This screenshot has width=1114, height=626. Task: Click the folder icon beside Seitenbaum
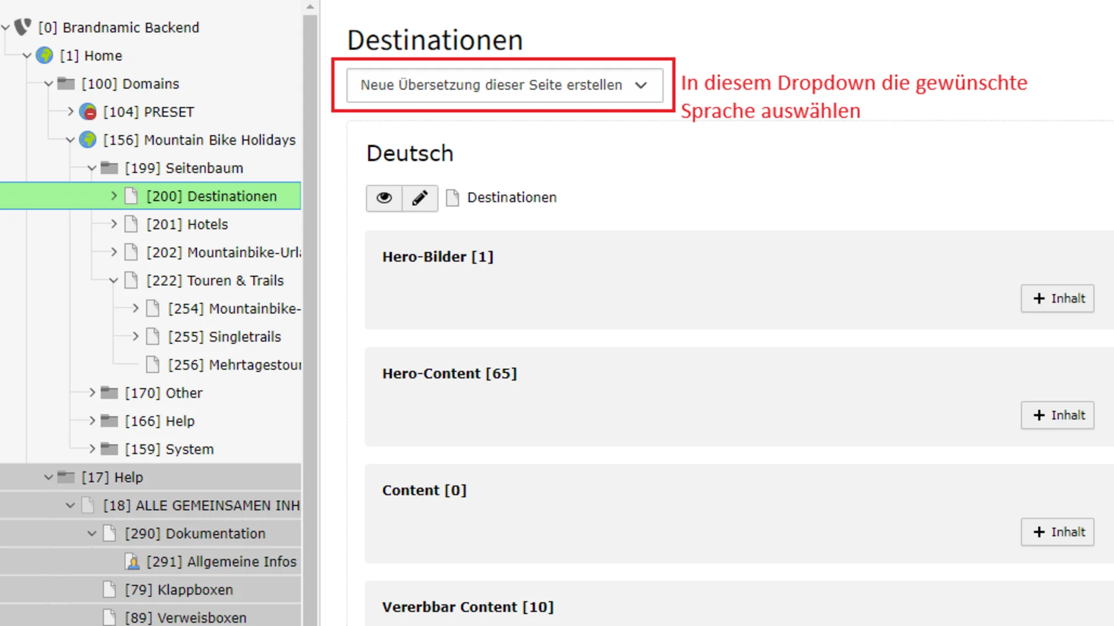tap(109, 168)
